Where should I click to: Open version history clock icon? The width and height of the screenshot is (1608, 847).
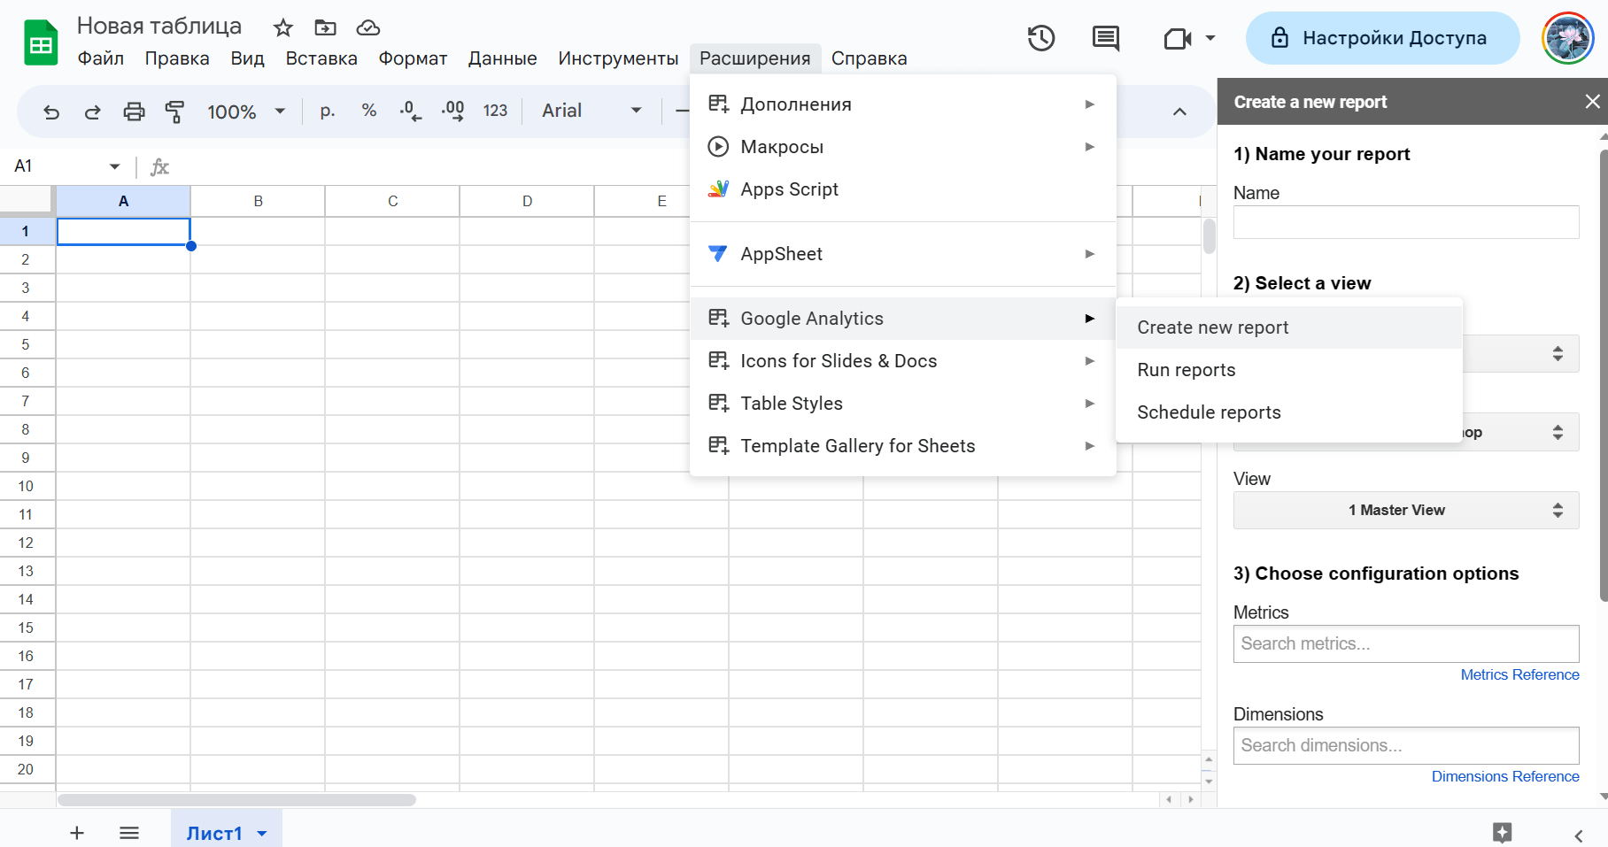(1041, 38)
